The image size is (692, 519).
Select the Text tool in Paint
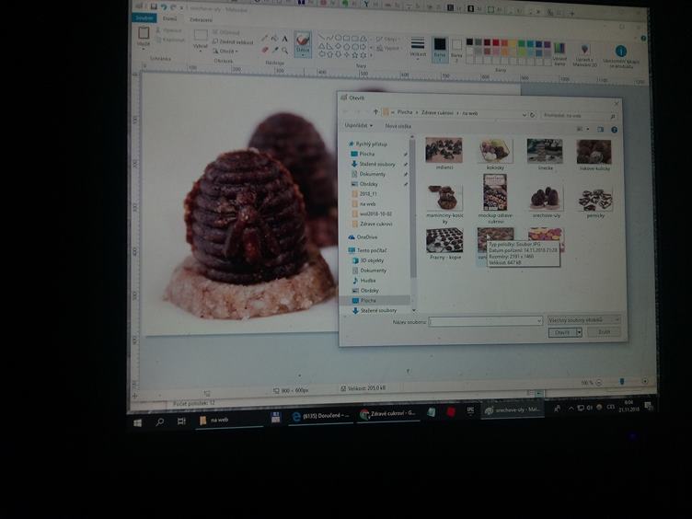click(x=284, y=40)
